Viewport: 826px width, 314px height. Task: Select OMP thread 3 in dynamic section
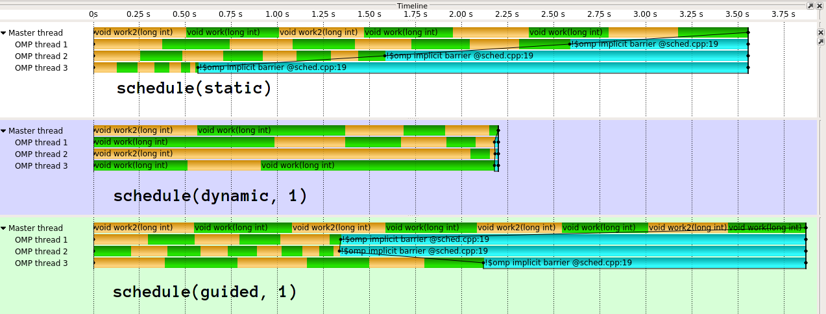tap(41, 166)
